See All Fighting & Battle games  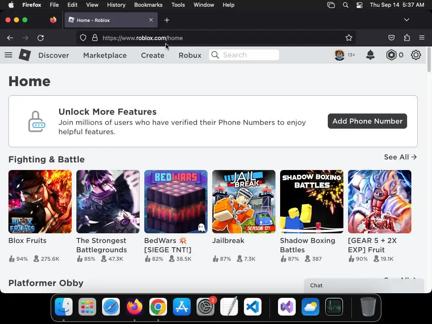(x=400, y=157)
